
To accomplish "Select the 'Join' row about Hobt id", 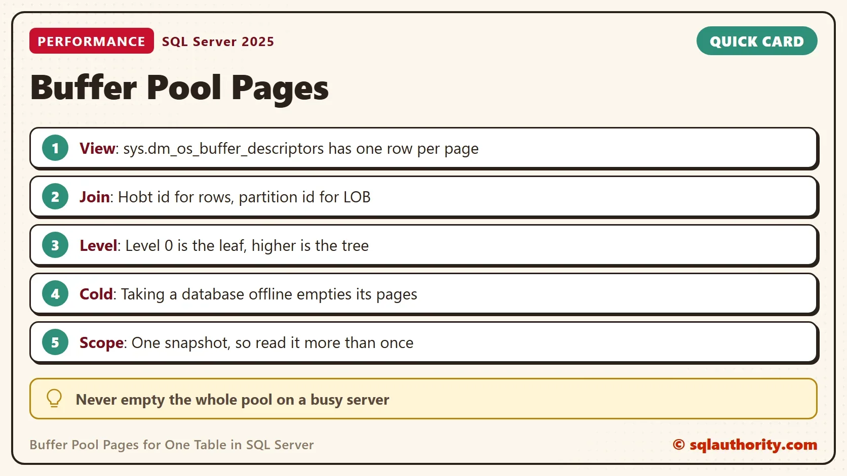I will click(424, 197).
